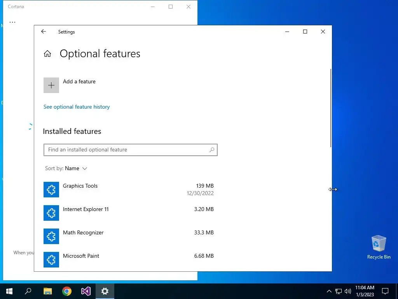Image resolution: width=398 pixels, height=299 pixels.
Task: Click the 3.20 MB size value
Action: tap(204, 209)
